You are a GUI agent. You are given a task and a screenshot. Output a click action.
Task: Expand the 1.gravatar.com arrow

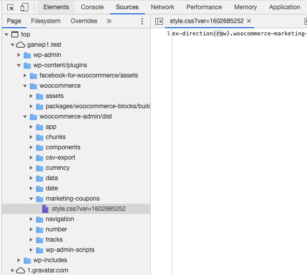(12, 270)
